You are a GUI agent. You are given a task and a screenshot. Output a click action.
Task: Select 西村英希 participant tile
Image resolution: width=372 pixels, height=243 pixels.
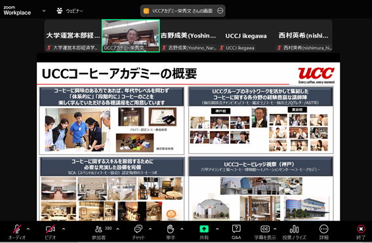pyautogui.click(x=303, y=36)
